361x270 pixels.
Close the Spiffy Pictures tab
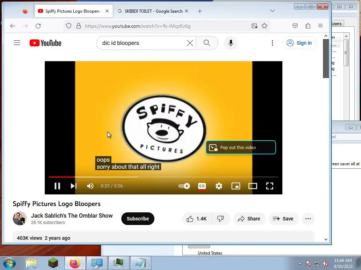(x=107, y=11)
